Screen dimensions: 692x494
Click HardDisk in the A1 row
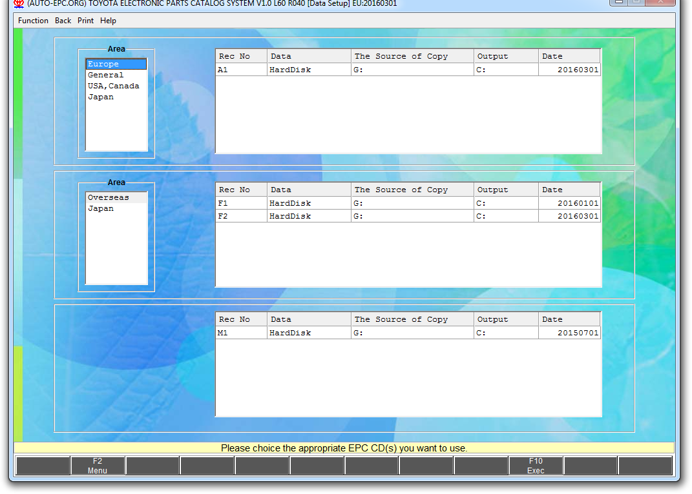(x=309, y=70)
